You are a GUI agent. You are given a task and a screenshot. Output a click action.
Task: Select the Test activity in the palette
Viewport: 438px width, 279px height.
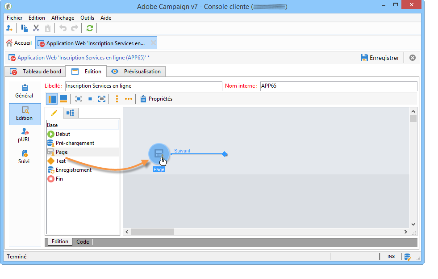tap(83, 161)
